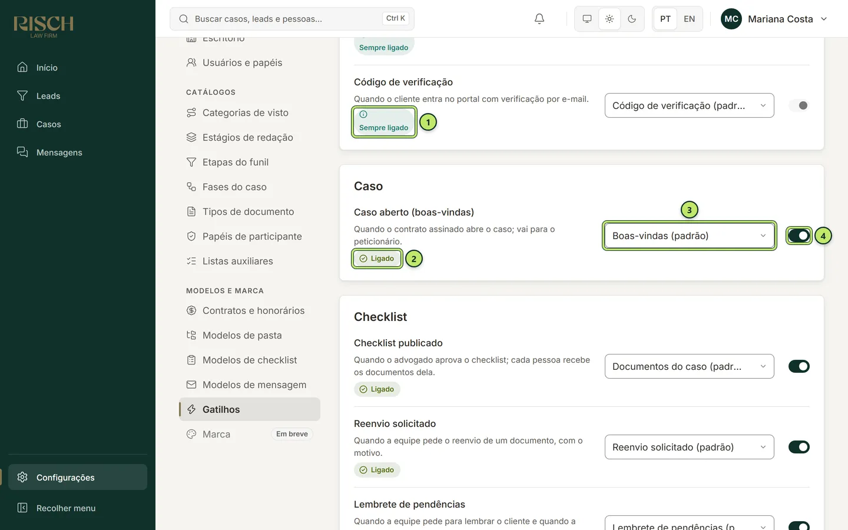Switch language to EN
Image resolution: width=848 pixels, height=530 pixels.
tap(690, 19)
